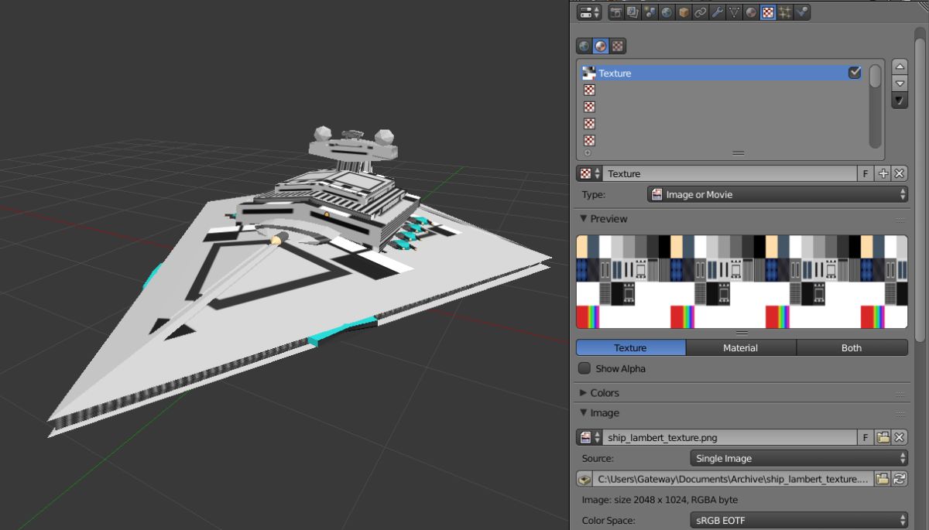This screenshot has width=929, height=530.
Task: Browse for image file path
Action: [x=883, y=479]
